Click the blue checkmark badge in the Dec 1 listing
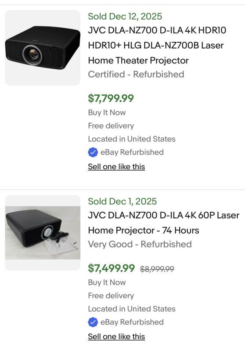The image size is (245, 357). (93, 322)
